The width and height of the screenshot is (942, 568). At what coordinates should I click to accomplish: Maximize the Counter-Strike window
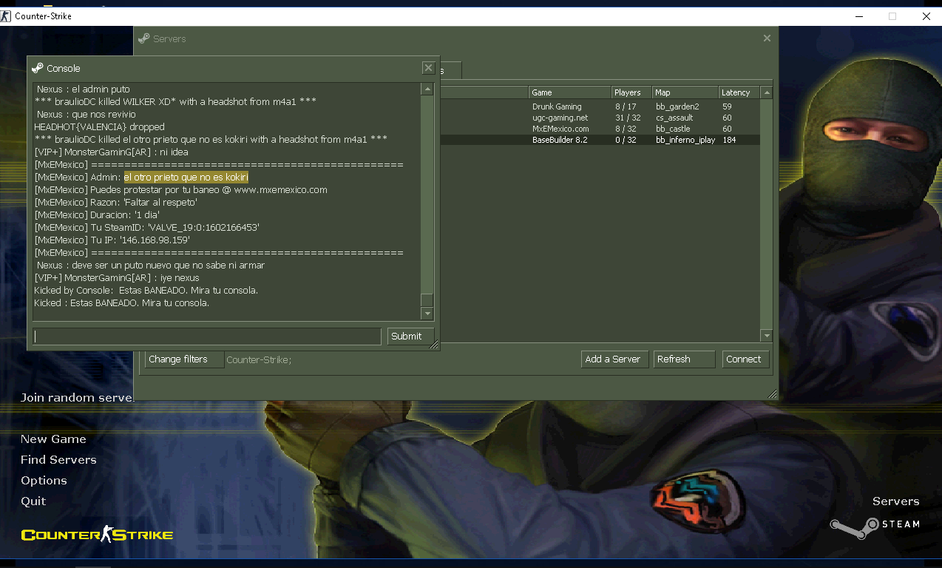click(892, 16)
